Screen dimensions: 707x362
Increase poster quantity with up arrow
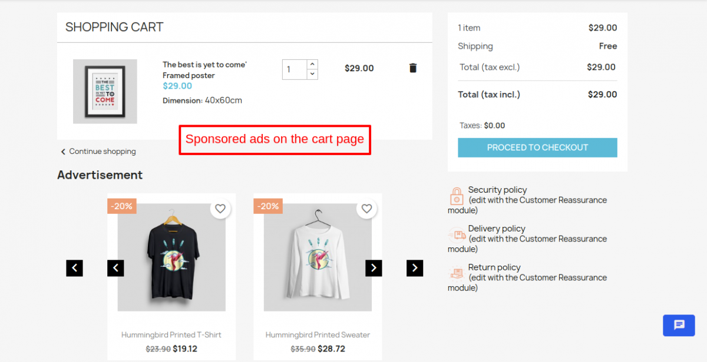tap(312, 64)
